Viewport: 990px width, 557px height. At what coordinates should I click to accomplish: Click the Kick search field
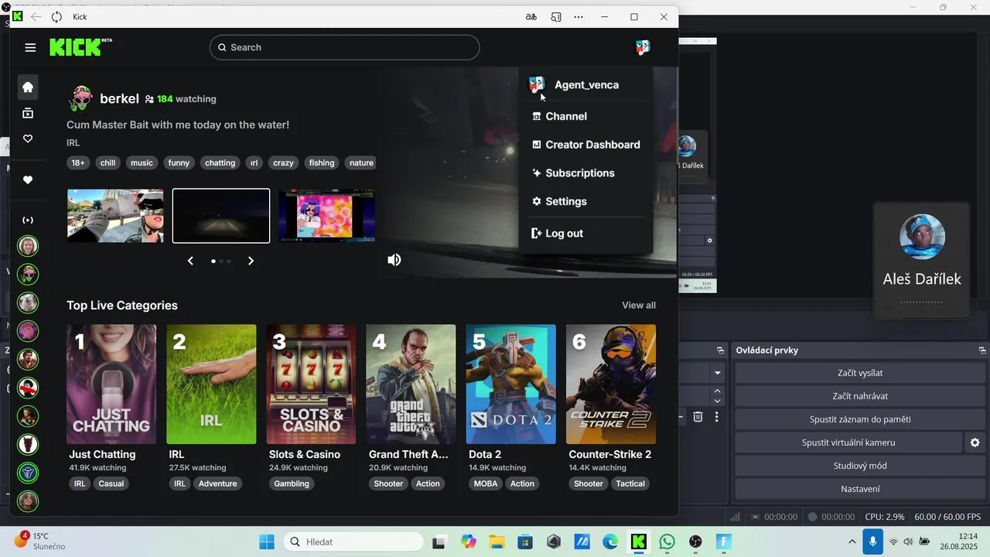coord(344,47)
